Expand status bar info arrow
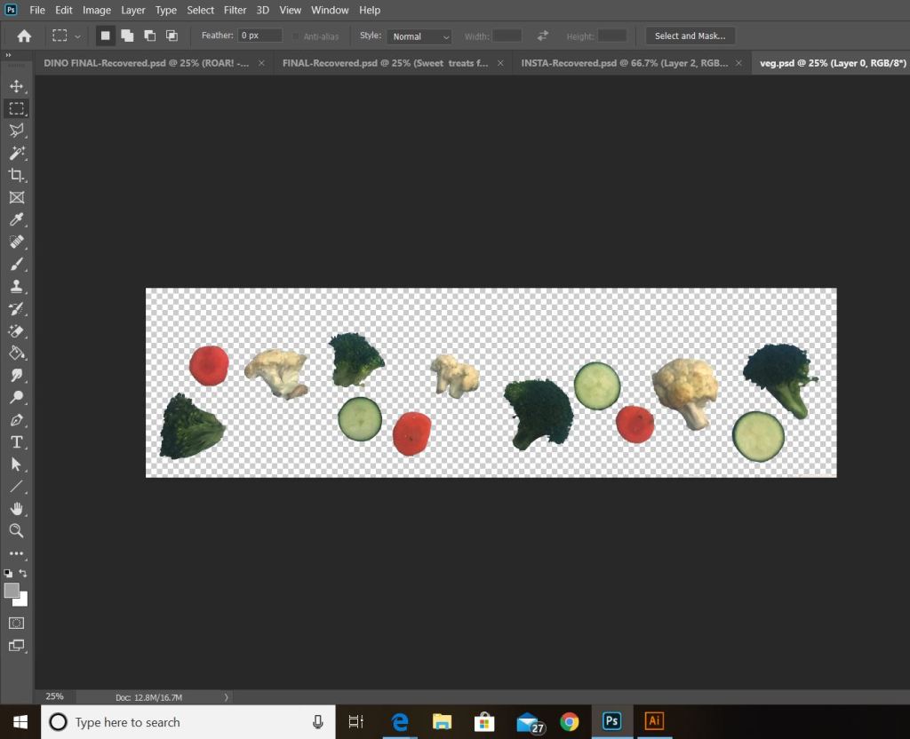This screenshot has width=910, height=739. (x=227, y=697)
